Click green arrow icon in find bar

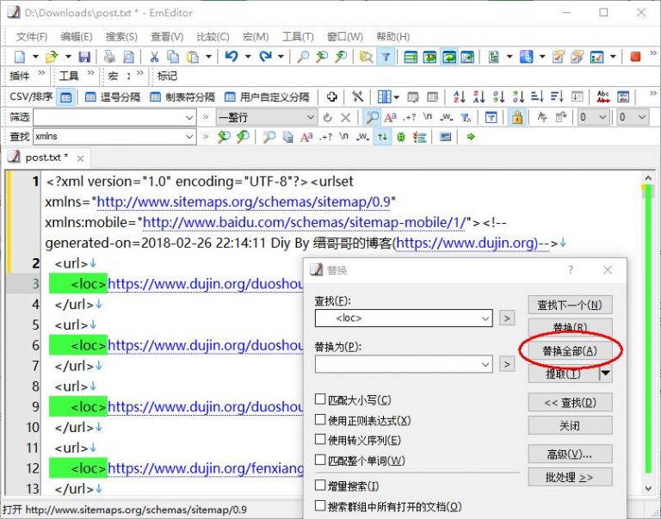pyautogui.click(x=471, y=137)
